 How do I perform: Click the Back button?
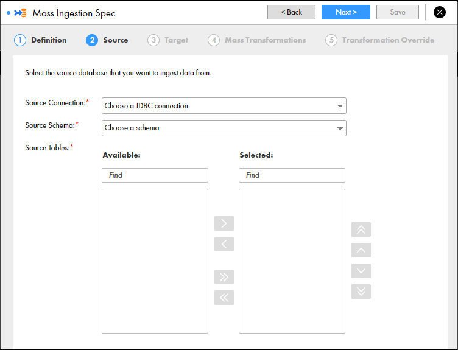point(291,12)
